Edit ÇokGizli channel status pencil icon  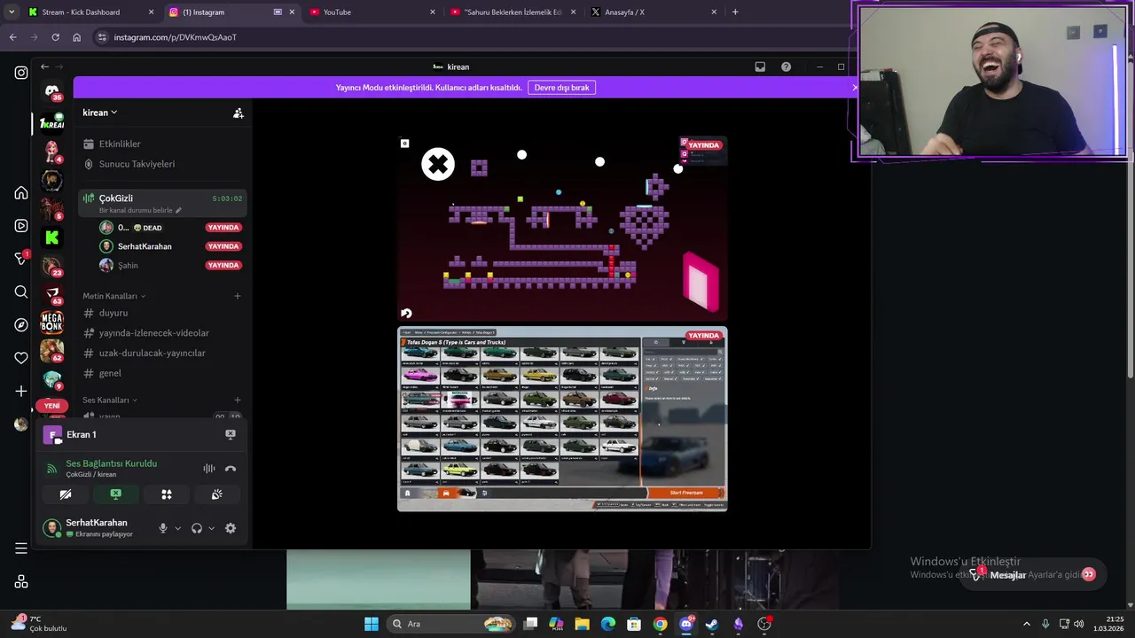[178, 210]
